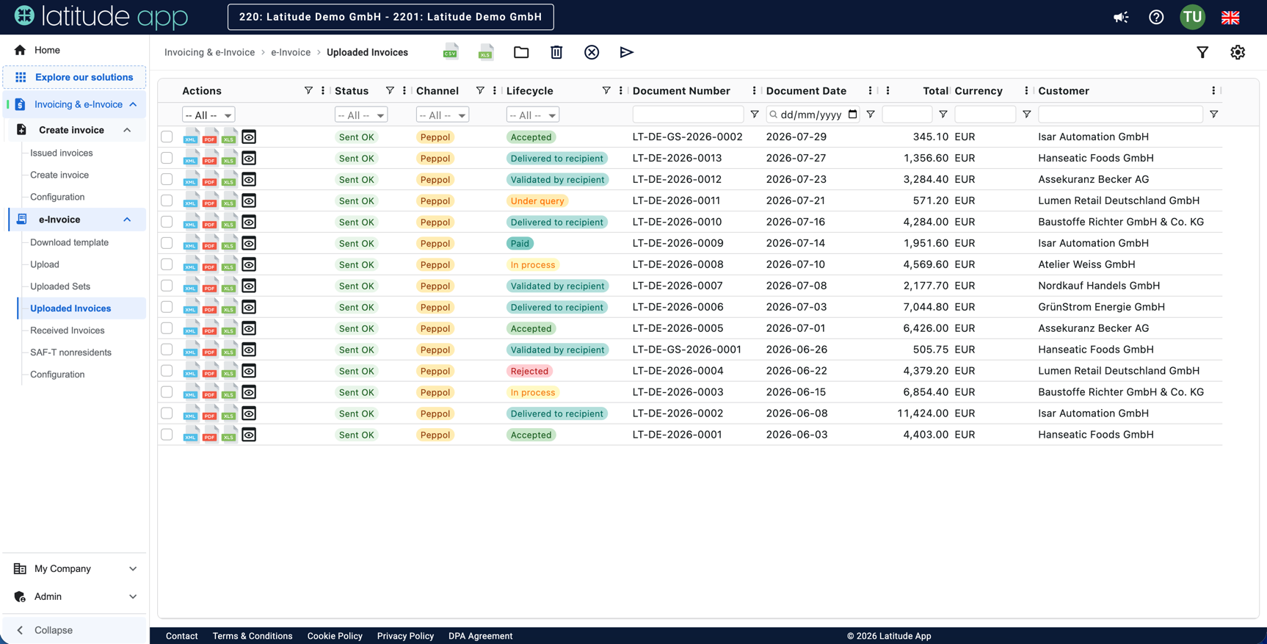
Task: Open the Document Date calendar picker
Action: (x=852, y=115)
